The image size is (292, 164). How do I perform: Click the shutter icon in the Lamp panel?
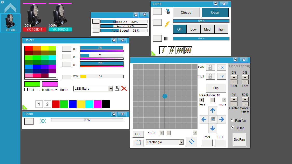click(167, 11)
